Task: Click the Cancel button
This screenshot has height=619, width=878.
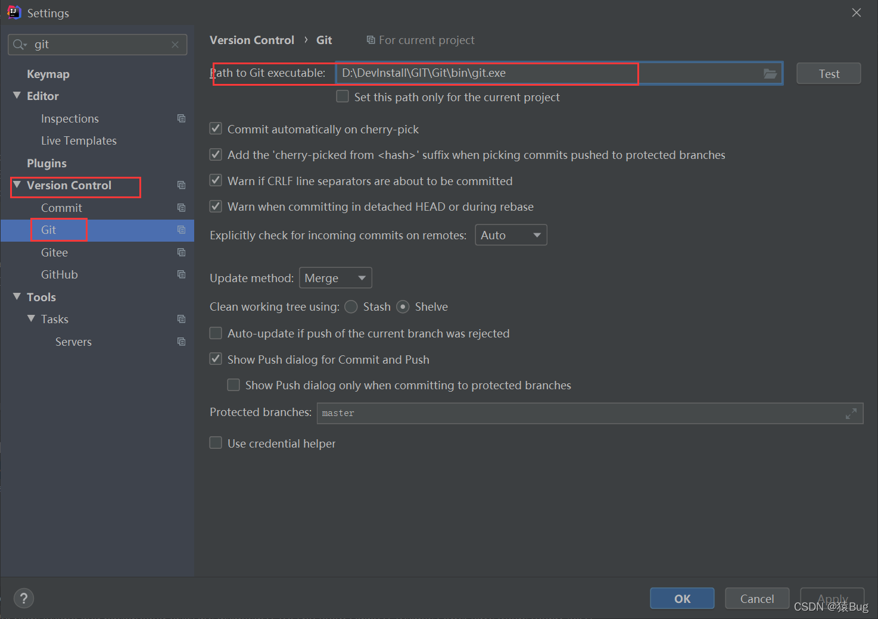Action: (757, 598)
